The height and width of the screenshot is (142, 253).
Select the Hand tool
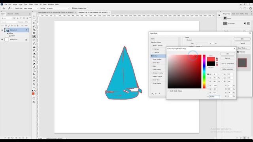tap(34, 81)
